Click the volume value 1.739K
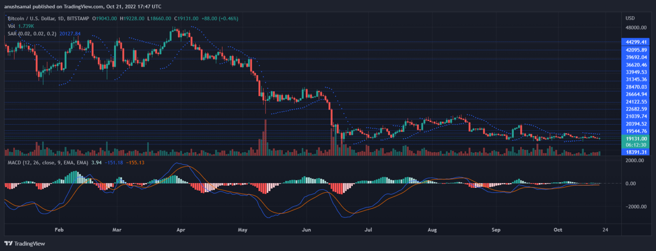The width and height of the screenshot is (656, 251). click(27, 26)
